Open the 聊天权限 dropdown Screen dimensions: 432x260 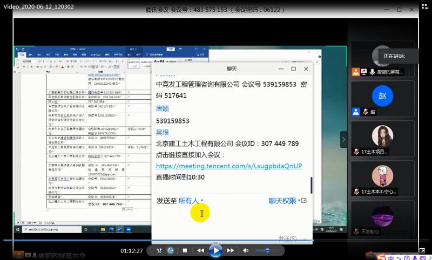point(285,201)
